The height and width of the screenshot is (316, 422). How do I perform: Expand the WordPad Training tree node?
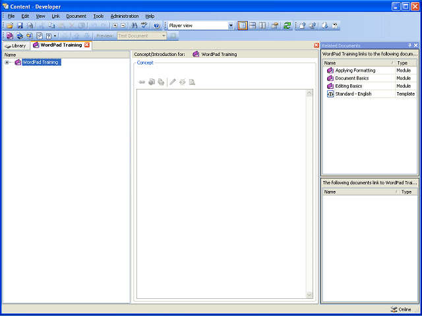click(x=7, y=63)
